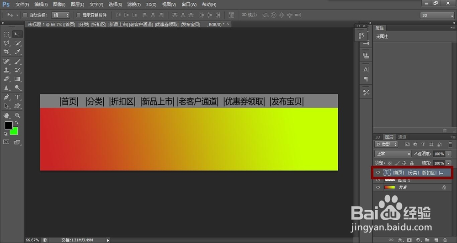Select the Pen tool
Image resolution: width=457 pixels, height=243 pixels.
[6, 97]
